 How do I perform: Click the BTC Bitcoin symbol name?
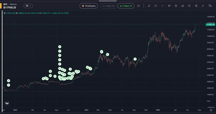pos(10,4)
